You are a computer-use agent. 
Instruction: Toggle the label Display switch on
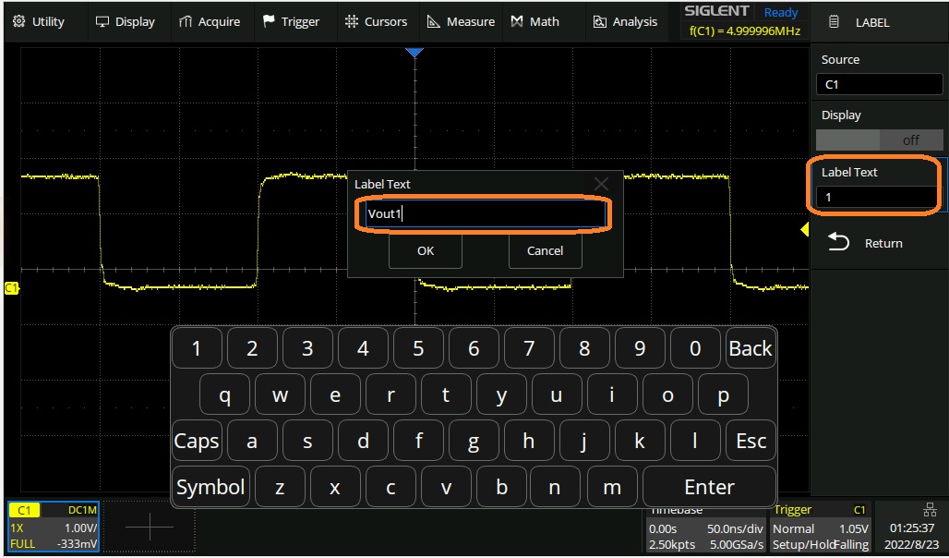(x=879, y=140)
